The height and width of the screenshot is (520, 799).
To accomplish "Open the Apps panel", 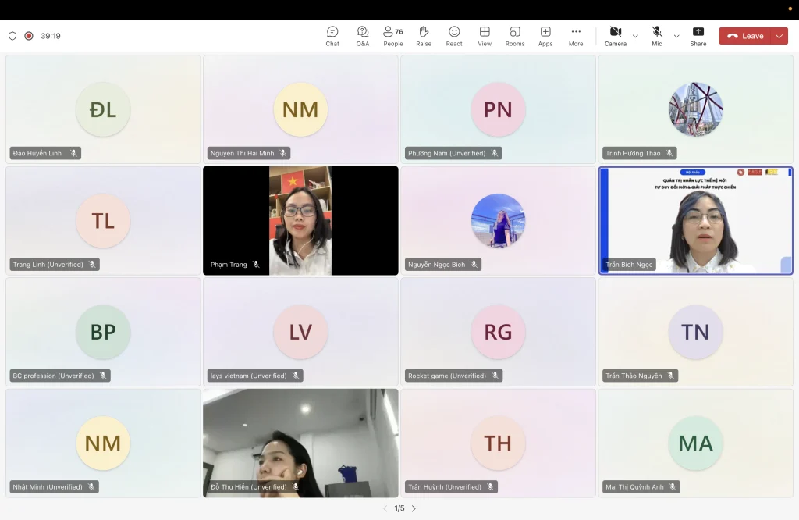I will click(x=545, y=36).
